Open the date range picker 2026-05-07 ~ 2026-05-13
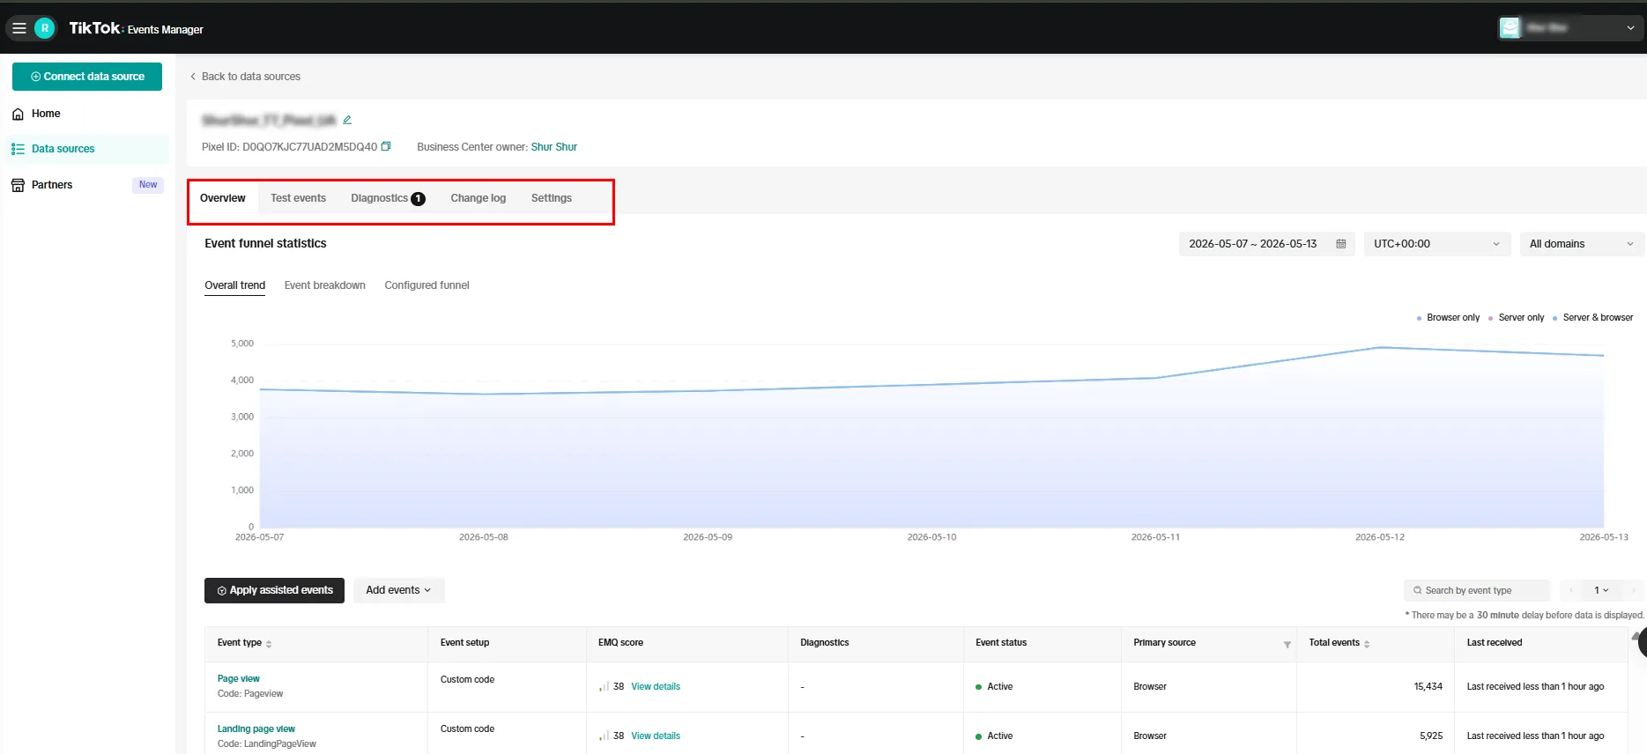Viewport: 1647px width, 754px height. click(1266, 244)
